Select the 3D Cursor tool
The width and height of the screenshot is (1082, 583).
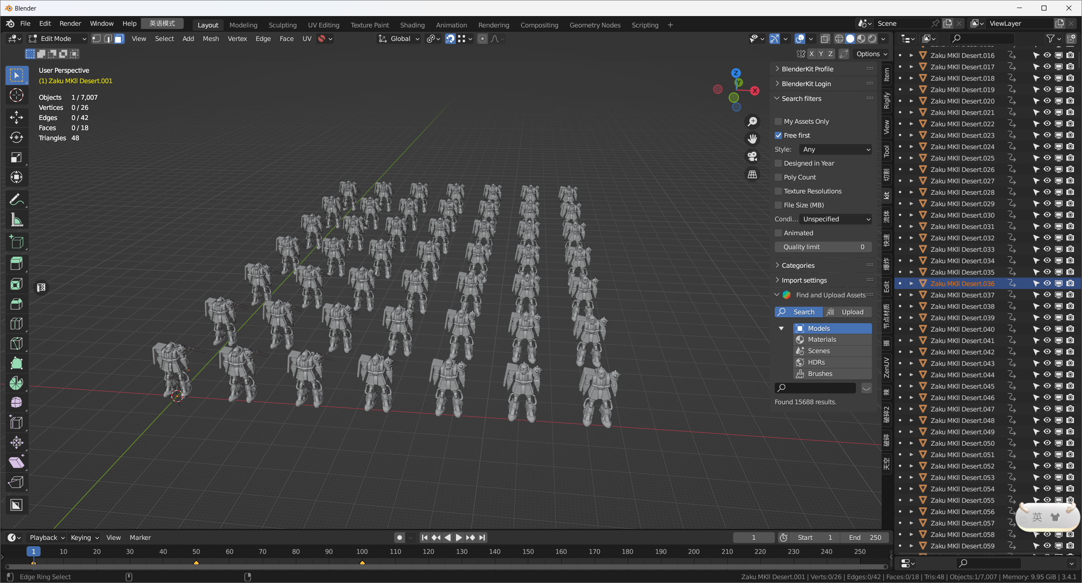click(16, 95)
